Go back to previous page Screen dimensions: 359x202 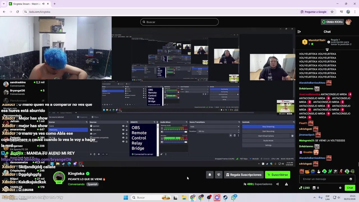click(x=4, y=12)
